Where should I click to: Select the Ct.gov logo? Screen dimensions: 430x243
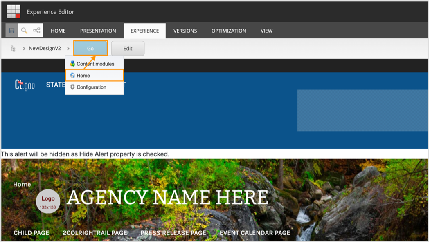[x=25, y=85]
